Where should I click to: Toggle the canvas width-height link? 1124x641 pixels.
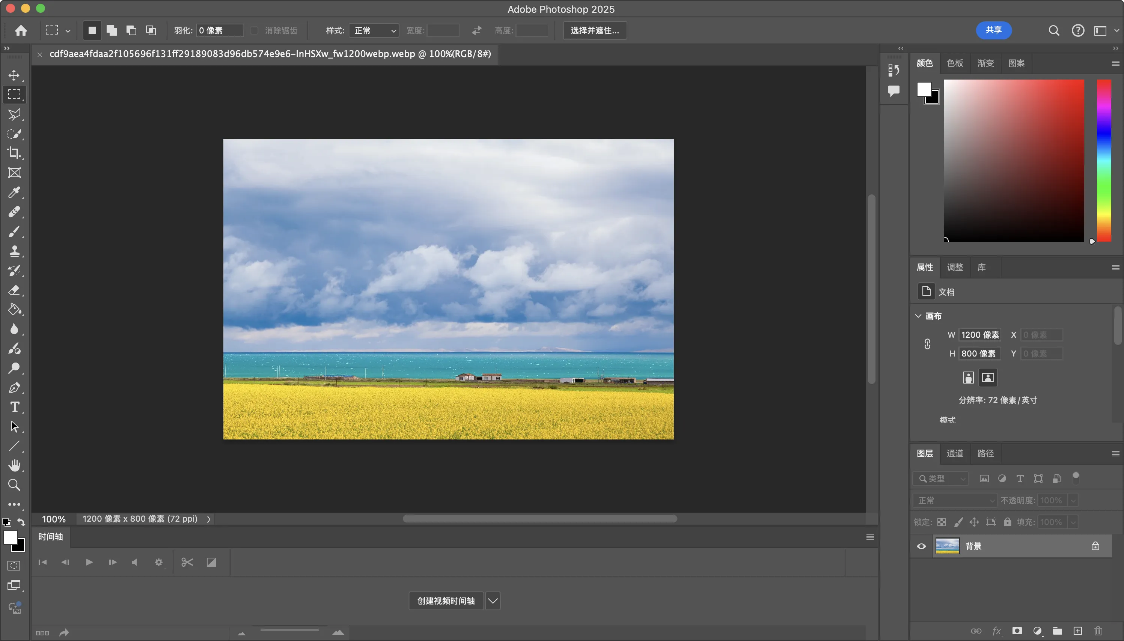click(927, 344)
